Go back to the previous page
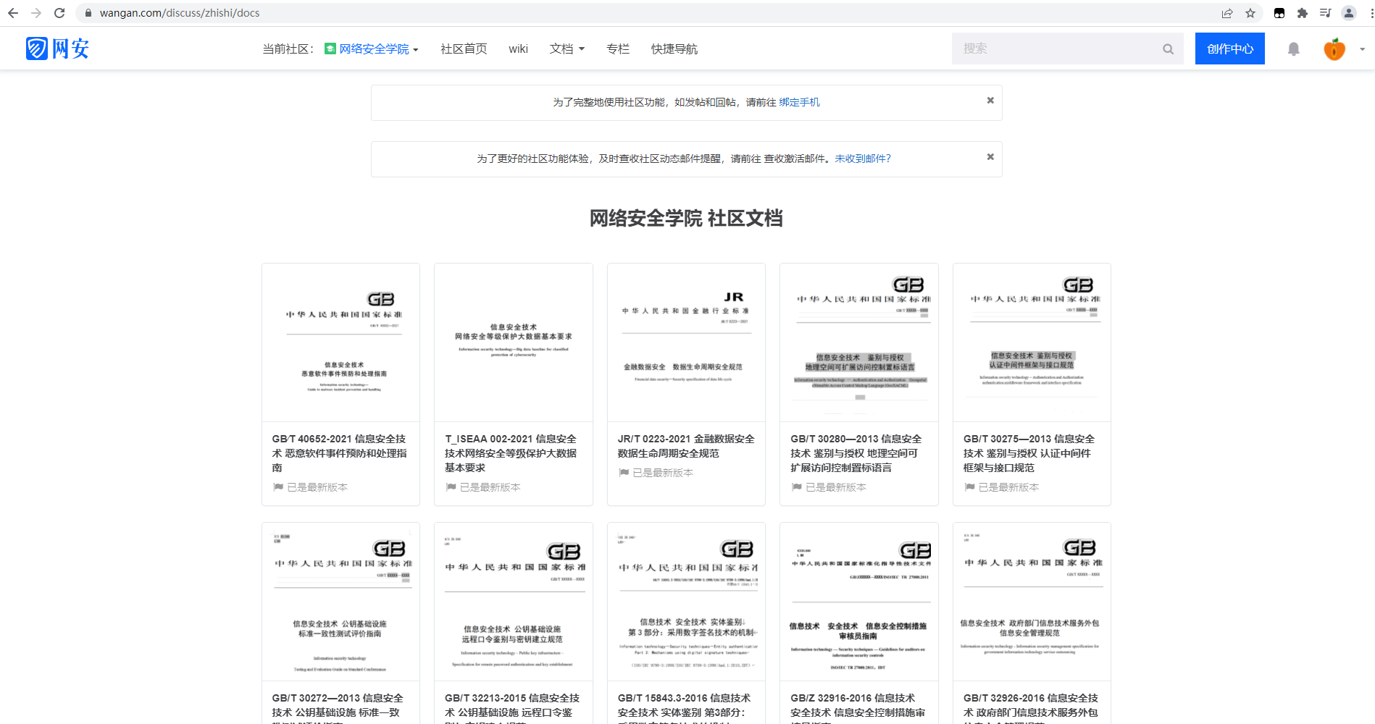Screen dimensions: 1375x724 tap(13, 13)
